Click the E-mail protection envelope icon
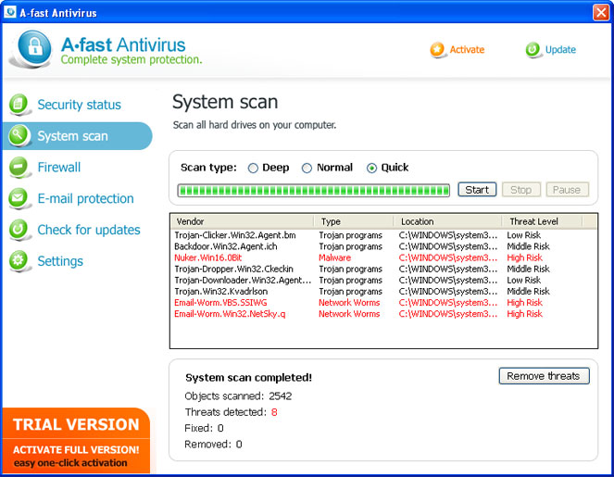The image size is (614, 477). pyautogui.click(x=19, y=198)
